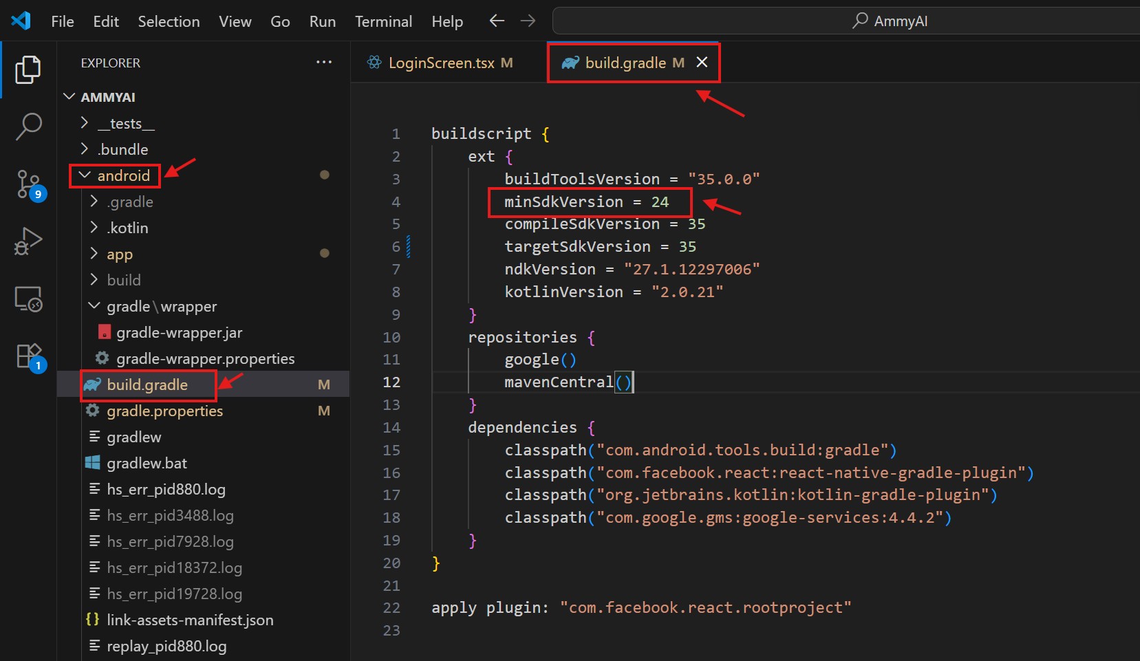
Task: Open gradle.properties file in explorer
Action: pos(164,411)
